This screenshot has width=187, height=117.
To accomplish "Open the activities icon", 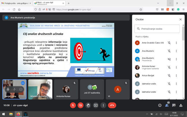I will 181,105.
